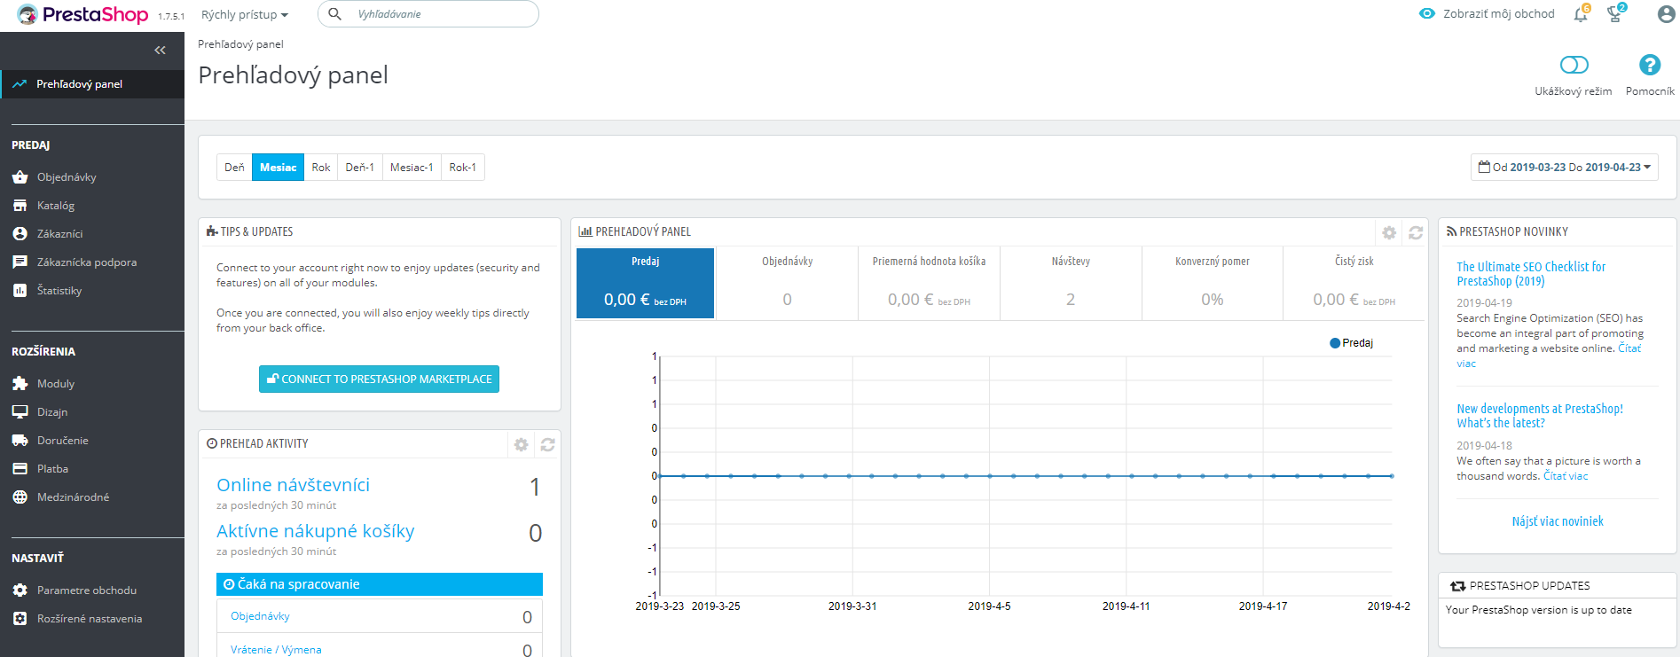Click 'Your PrestaShop version is up to date' text
The height and width of the screenshot is (657, 1680).
click(x=1539, y=610)
